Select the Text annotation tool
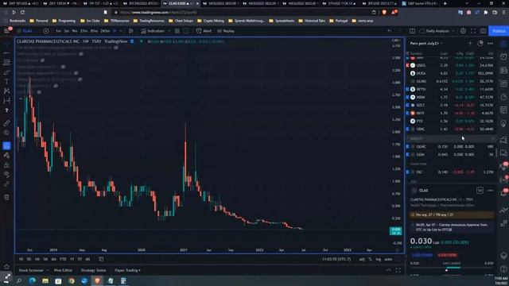Image resolution: width=509 pixels, height=286 pixels. pyautogui.click(x=6, y=82)
